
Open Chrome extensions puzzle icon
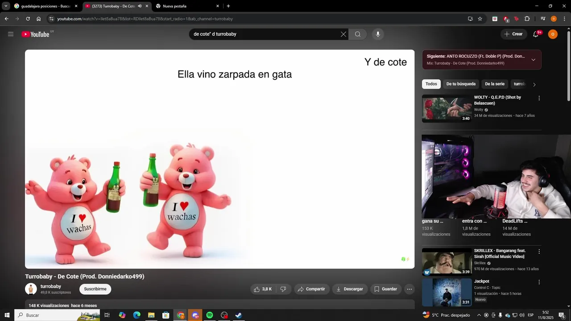pyautogui.click(x=527, y=19)
